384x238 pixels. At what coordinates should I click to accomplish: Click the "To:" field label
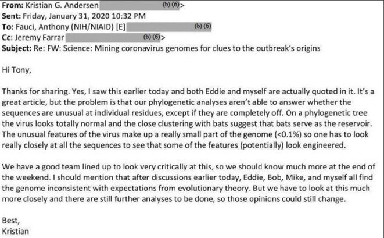9,27
